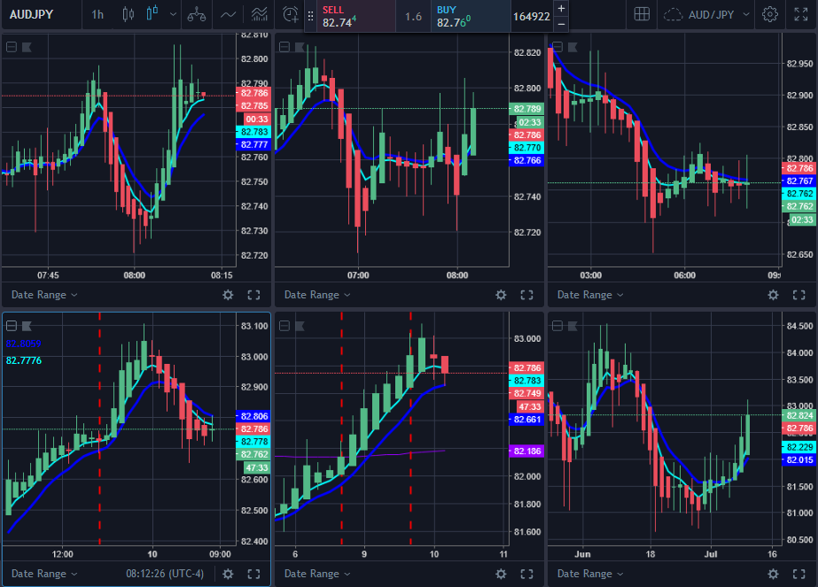Open chart settings gear in top toolbar
The height and width of the screenshot is (587, 818).
pyautogui.click(x=770, y=14)
